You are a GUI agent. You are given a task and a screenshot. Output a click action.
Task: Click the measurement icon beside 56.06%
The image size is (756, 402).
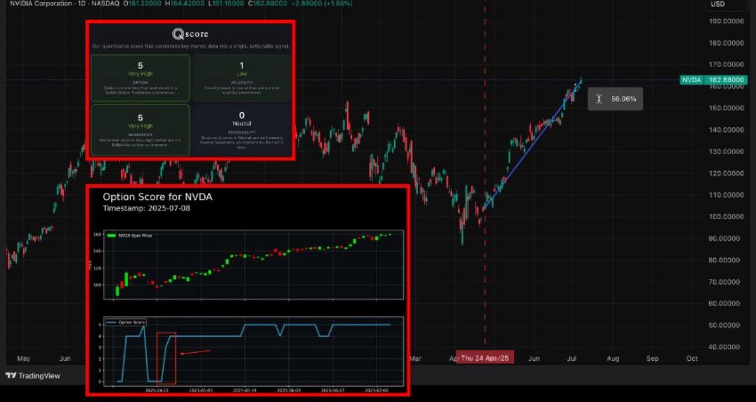coord(599,99)
